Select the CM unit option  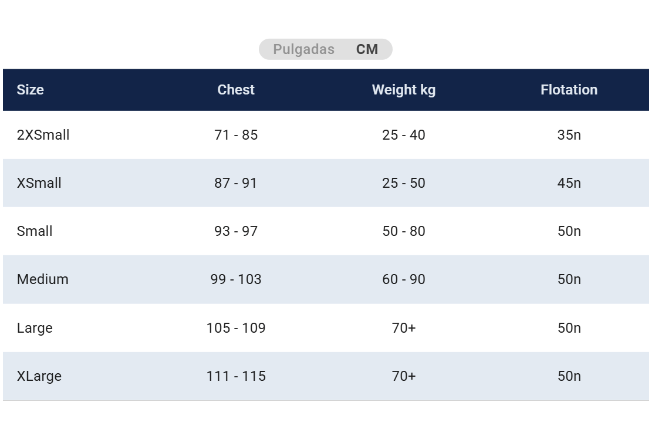[x=367, y=49]
